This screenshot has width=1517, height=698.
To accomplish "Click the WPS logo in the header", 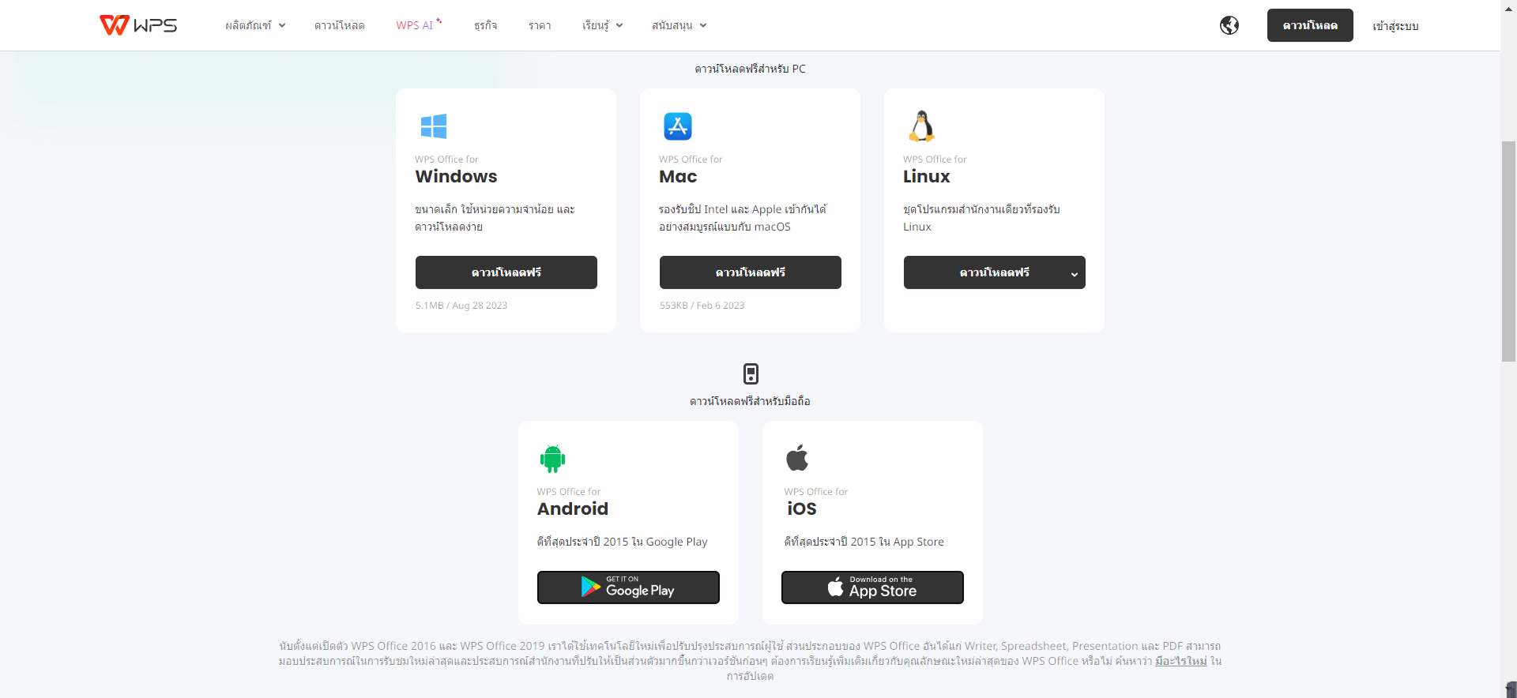I will coord(138,25).
